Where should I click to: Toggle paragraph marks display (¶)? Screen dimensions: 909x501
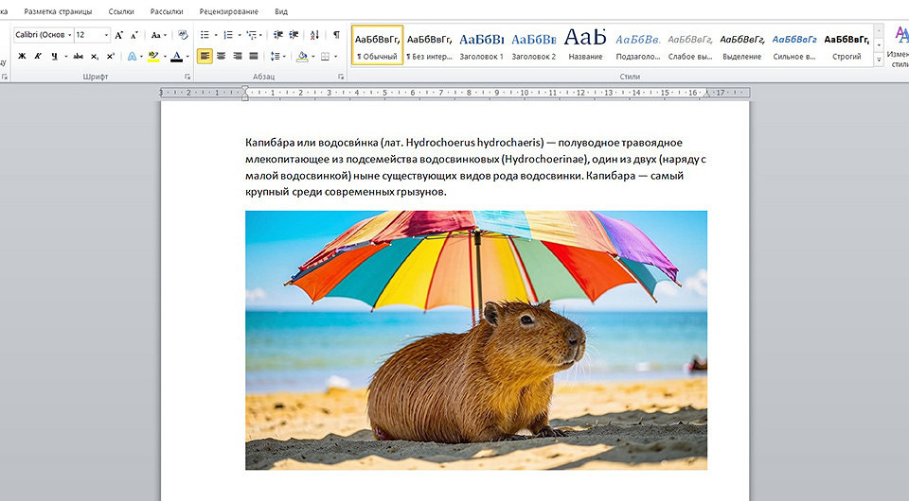(x=336, y=35)
